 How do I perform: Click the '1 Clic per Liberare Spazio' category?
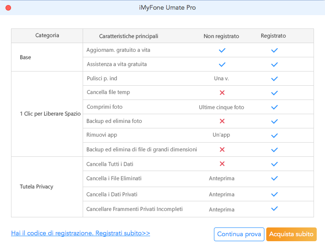47,113
